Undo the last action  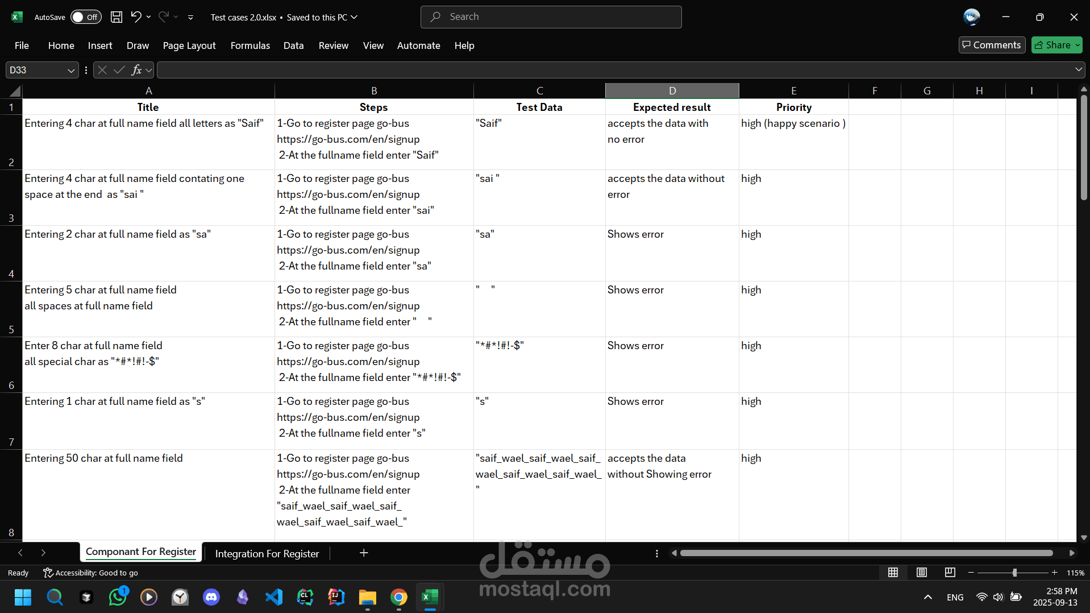135,16
